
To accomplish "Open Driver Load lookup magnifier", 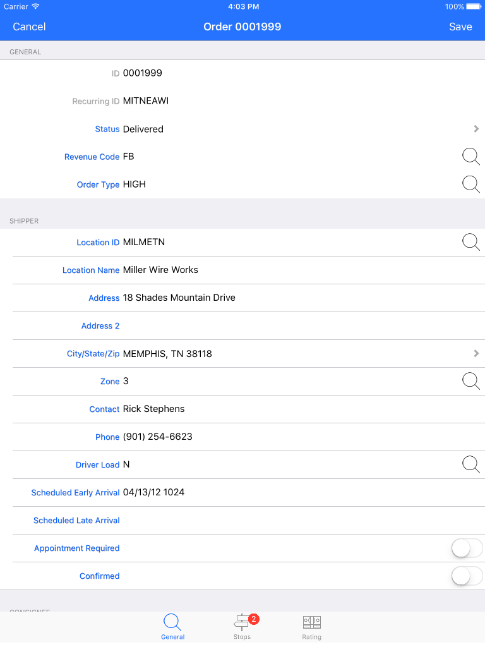I will click(470, 464).
